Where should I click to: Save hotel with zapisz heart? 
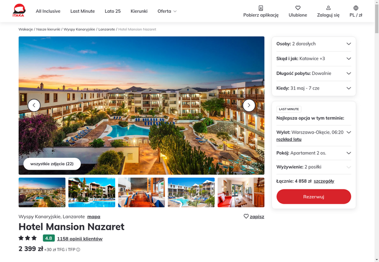(254, 217)
